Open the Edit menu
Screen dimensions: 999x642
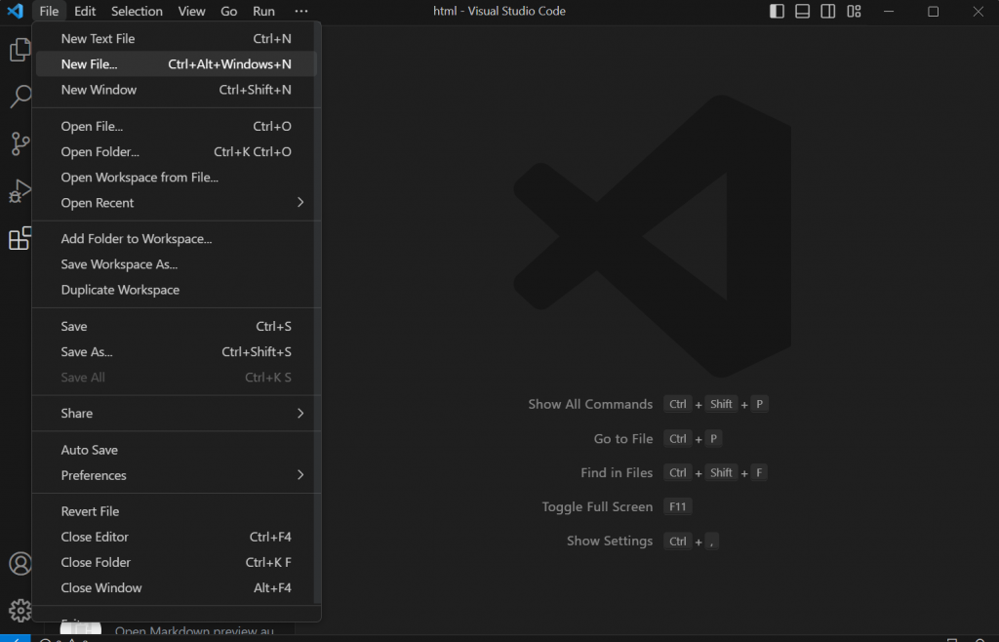85,11
